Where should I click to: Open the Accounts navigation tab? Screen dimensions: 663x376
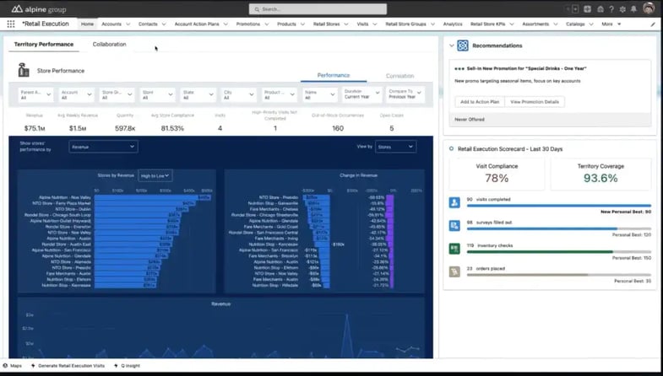click(x=111, y=24)
